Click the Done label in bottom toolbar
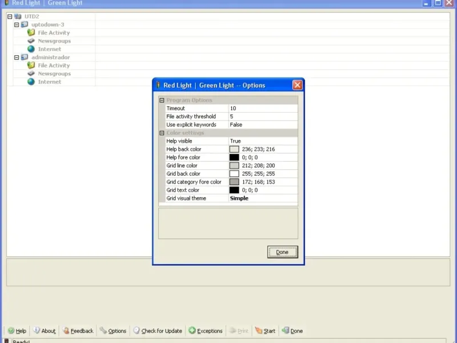 click(x=296, y=331)
